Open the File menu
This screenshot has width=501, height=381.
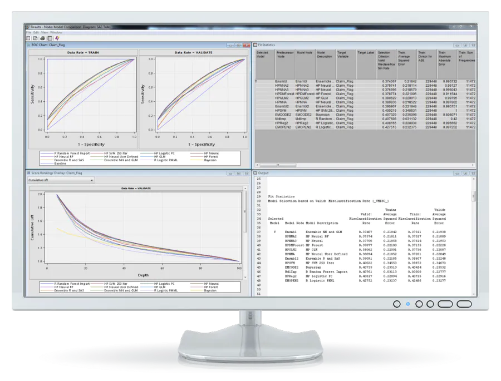click(27, 32)
